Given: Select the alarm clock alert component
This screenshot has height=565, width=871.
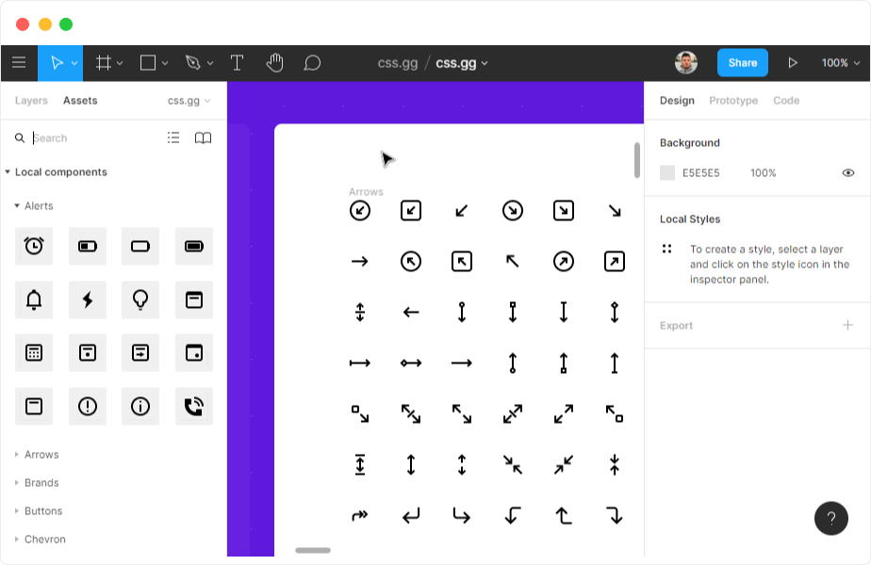Looking at the screenshot, I should [x=34, y=246].
